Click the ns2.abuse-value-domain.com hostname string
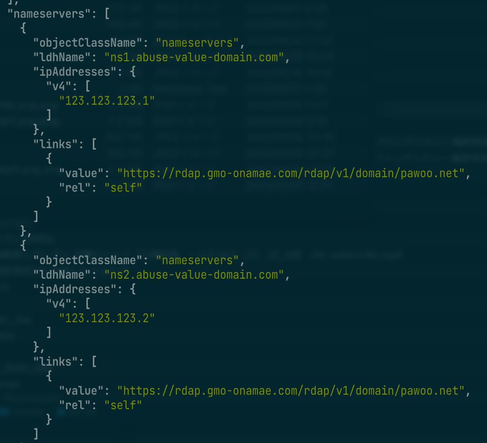The image size is (487, 443). point(194,275)
